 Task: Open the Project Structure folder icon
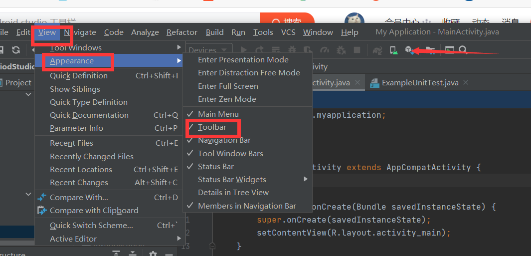pos(430,50)
